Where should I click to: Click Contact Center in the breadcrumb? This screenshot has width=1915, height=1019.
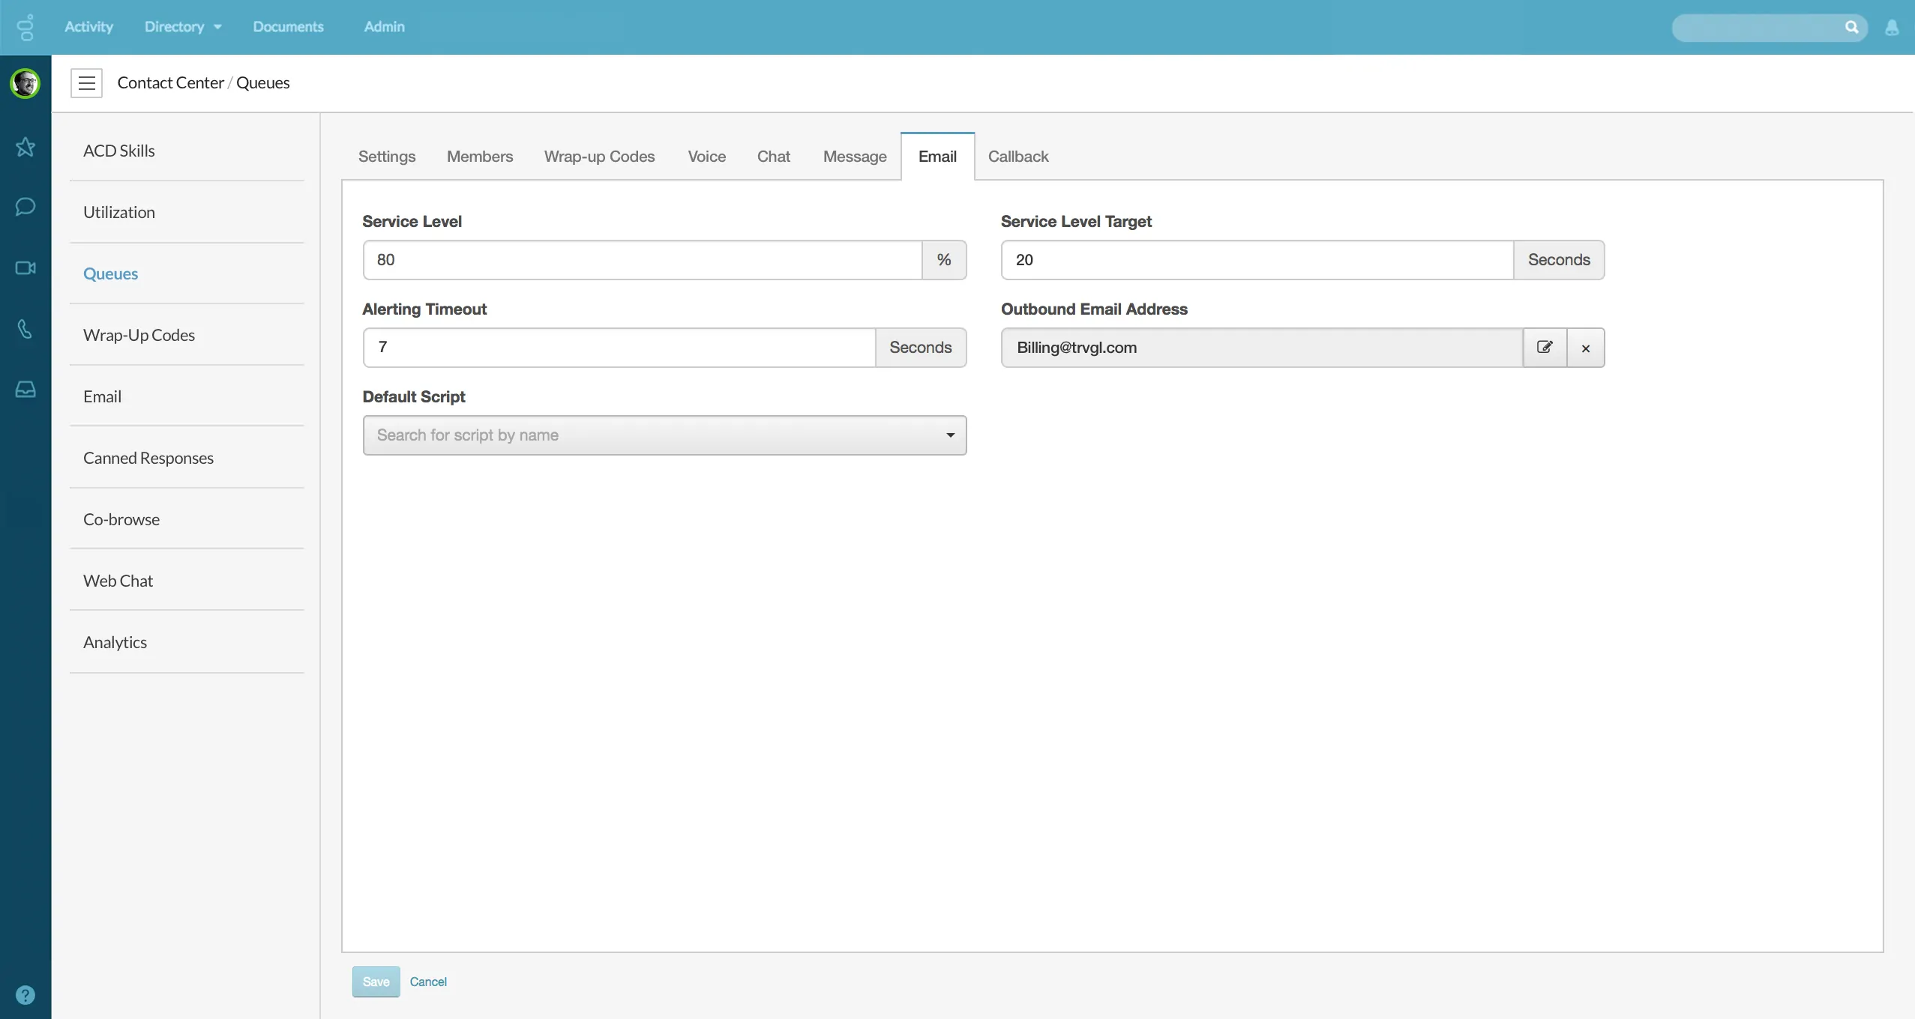click(x=170, y=83)
